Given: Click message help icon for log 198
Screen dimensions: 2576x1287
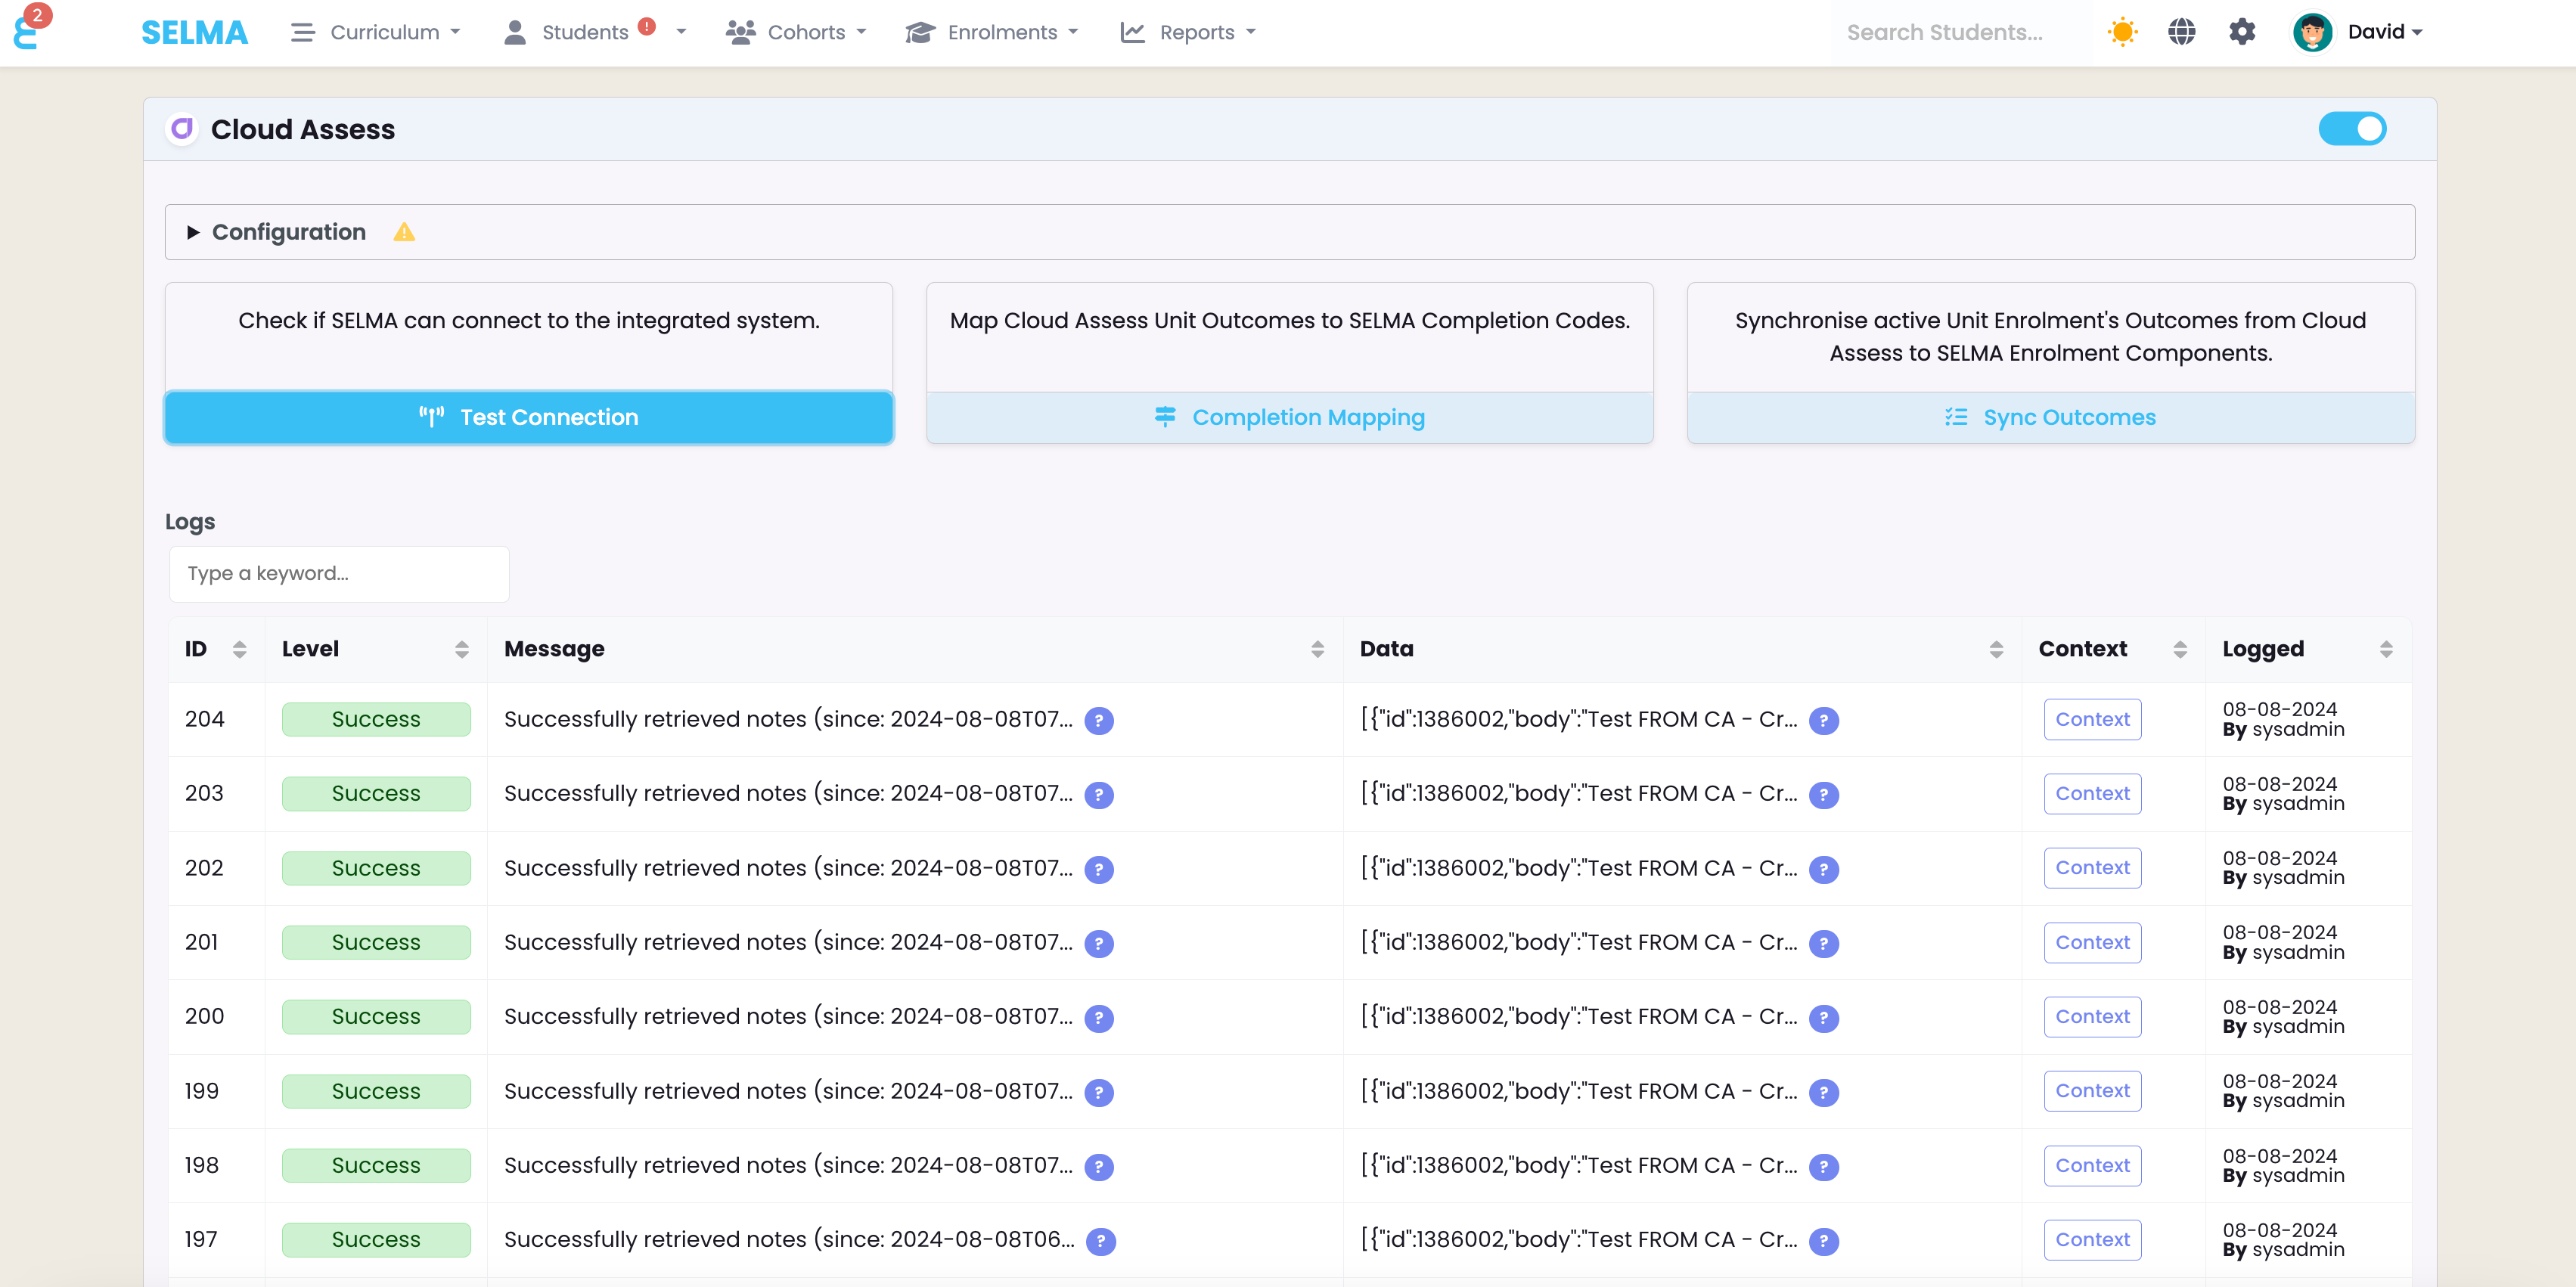Looking at the screenshot, I should pyautogui.click(x=1099, y=1166).
